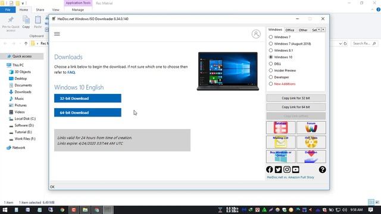
Task: Open the File menu in Explorer
Action: [x=8, y=10]
